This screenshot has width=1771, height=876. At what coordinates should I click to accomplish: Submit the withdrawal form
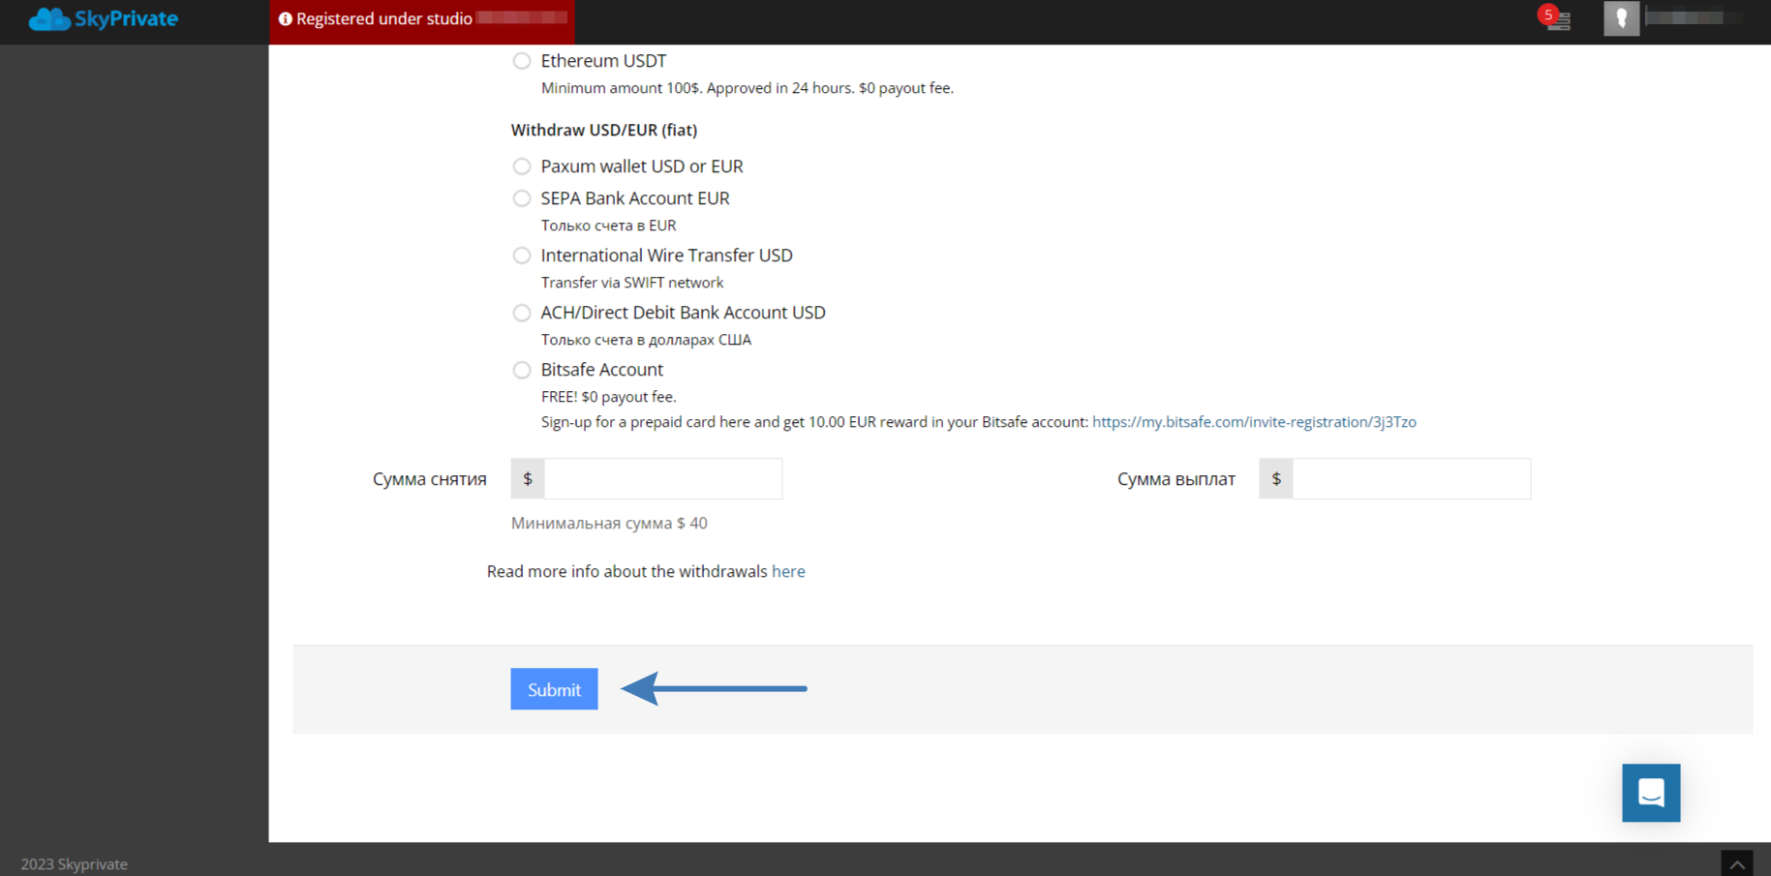tap(554, 689)
